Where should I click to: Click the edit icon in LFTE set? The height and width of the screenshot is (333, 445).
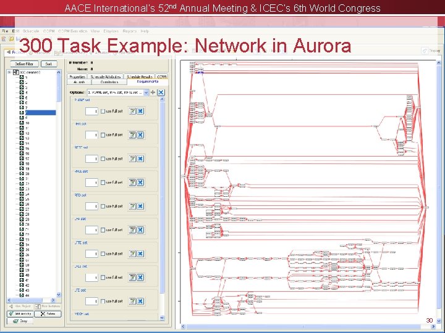point(132,253)
